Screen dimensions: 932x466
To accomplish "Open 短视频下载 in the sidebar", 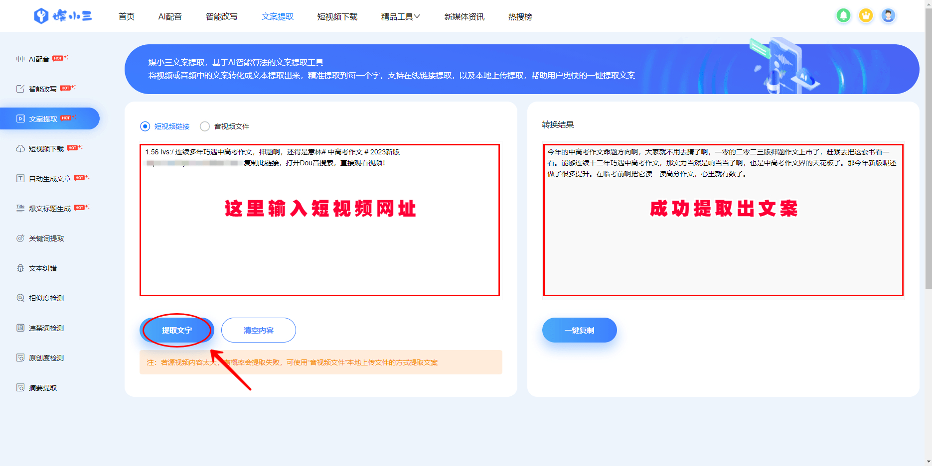I will click(x=46, y=149).
